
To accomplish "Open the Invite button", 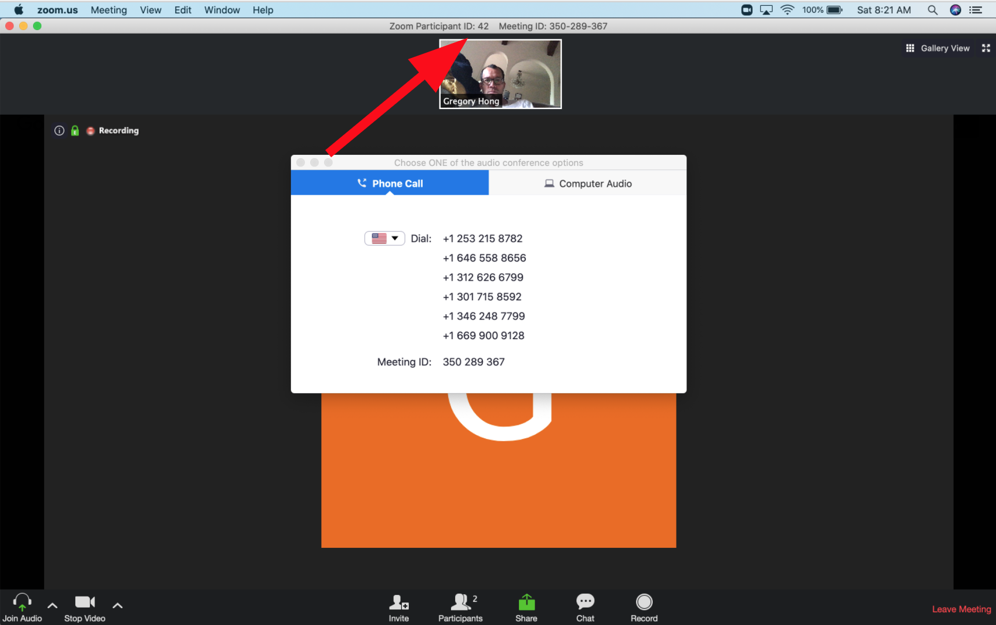I will 399,608.
